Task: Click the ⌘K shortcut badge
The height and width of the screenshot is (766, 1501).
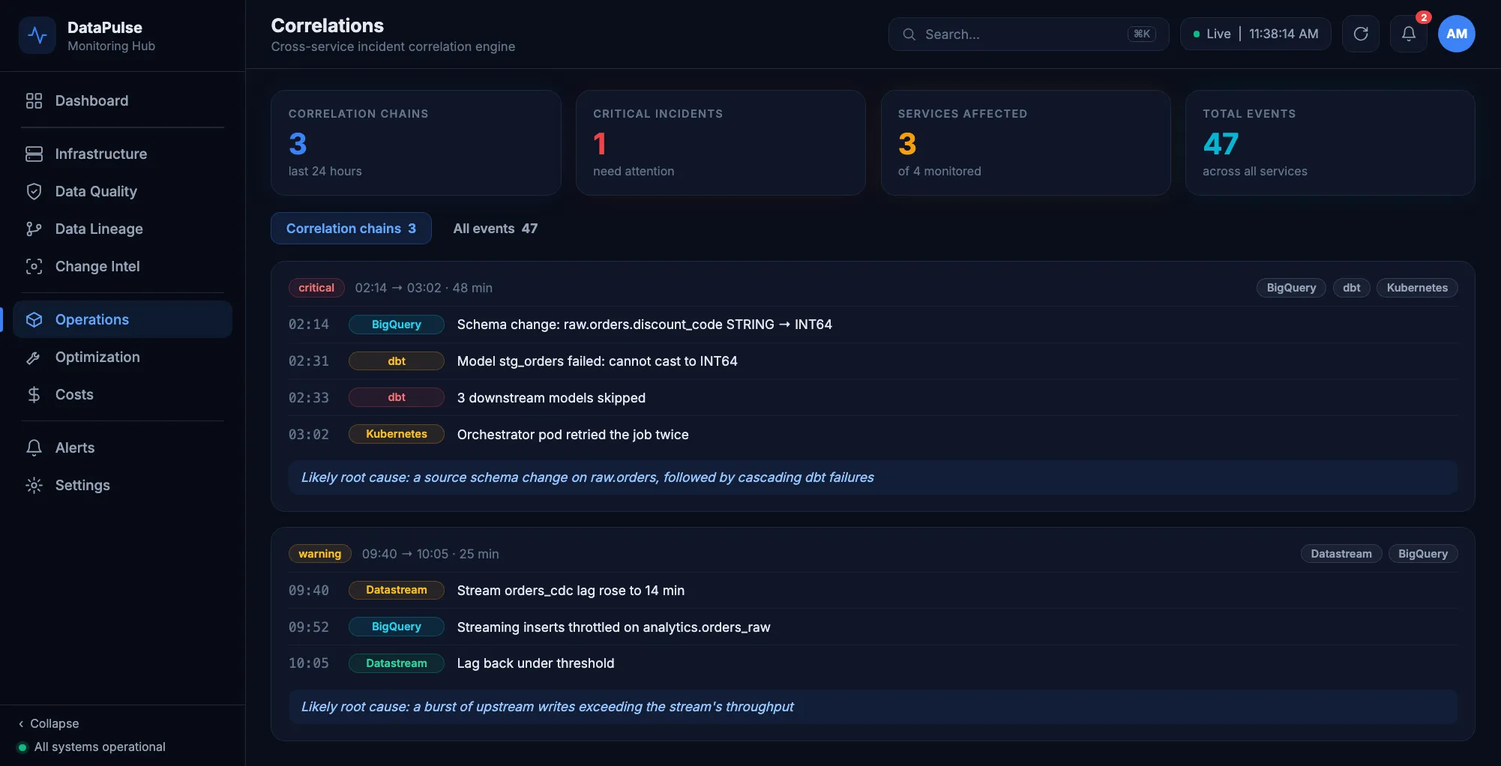Action: (x=1142, y=34)
